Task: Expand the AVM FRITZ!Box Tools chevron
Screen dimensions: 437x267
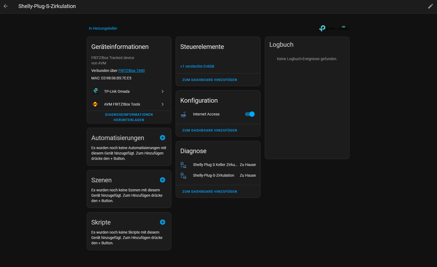Action: click(x=162, y=104)
